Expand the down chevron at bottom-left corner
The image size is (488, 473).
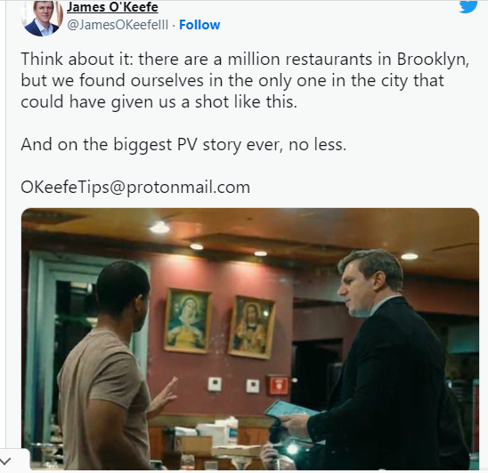pos(6,461)
